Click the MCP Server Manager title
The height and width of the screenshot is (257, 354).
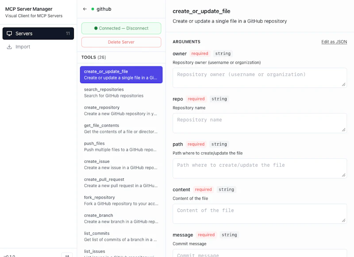[29, 9]
